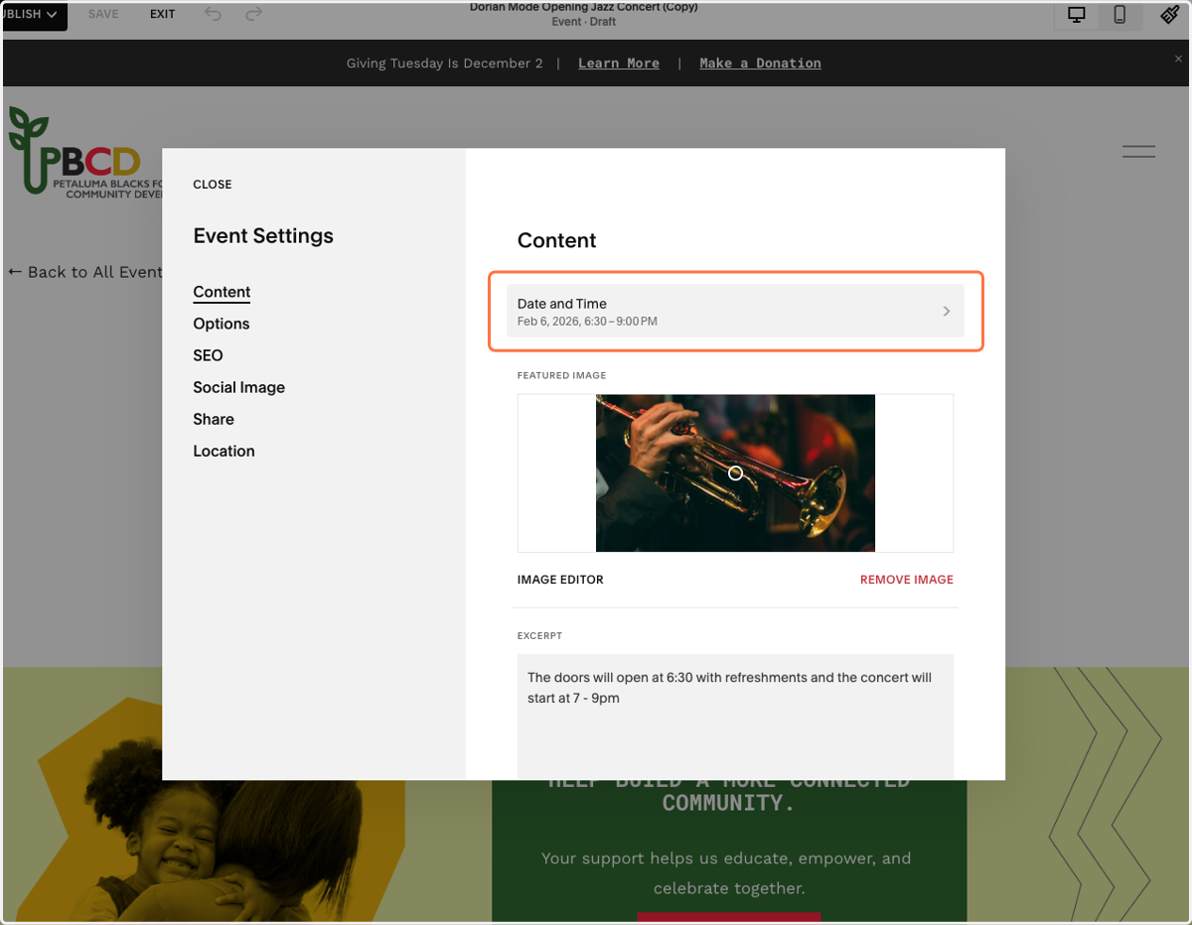Viewport: 1192px width, 925px height.
Task: Open the Publish dropdown
Action: pyautogui.click(x=34, y=15)
